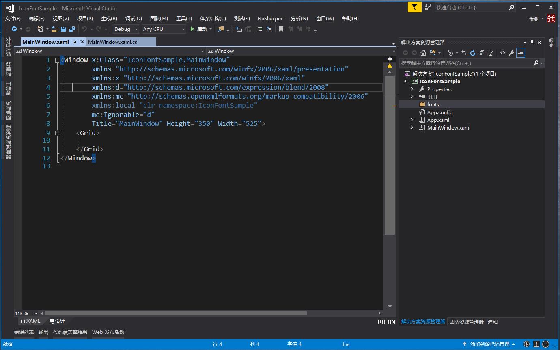
Task: Click the download arrow icon in status bar
Action: 527,344
